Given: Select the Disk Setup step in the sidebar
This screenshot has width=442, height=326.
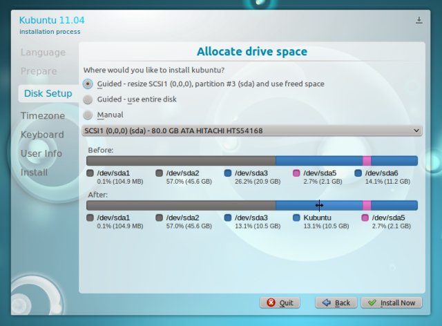Looking at the screenshot, I should 48,93.
